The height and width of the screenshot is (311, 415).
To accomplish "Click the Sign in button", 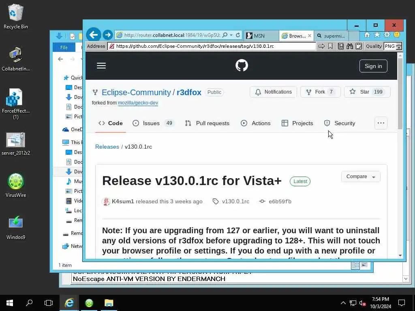I will coord(373,66).
